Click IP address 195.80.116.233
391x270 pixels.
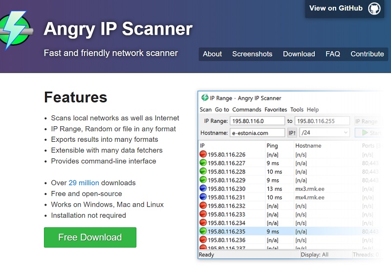[x=226, y=214]
